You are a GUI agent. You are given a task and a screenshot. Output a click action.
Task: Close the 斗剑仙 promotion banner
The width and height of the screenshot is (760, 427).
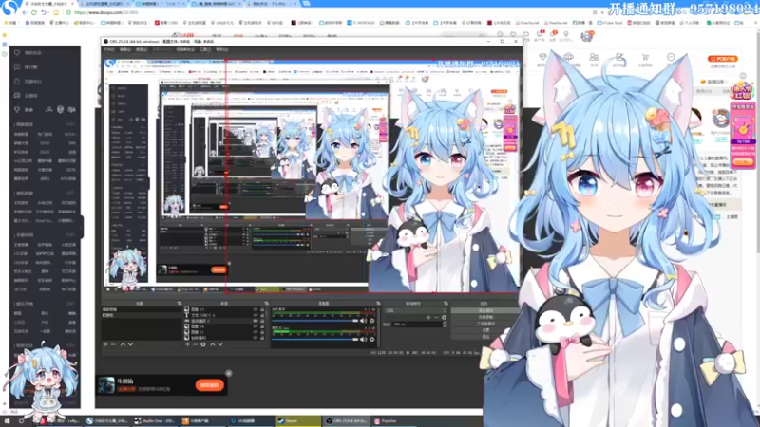point(229,373)
